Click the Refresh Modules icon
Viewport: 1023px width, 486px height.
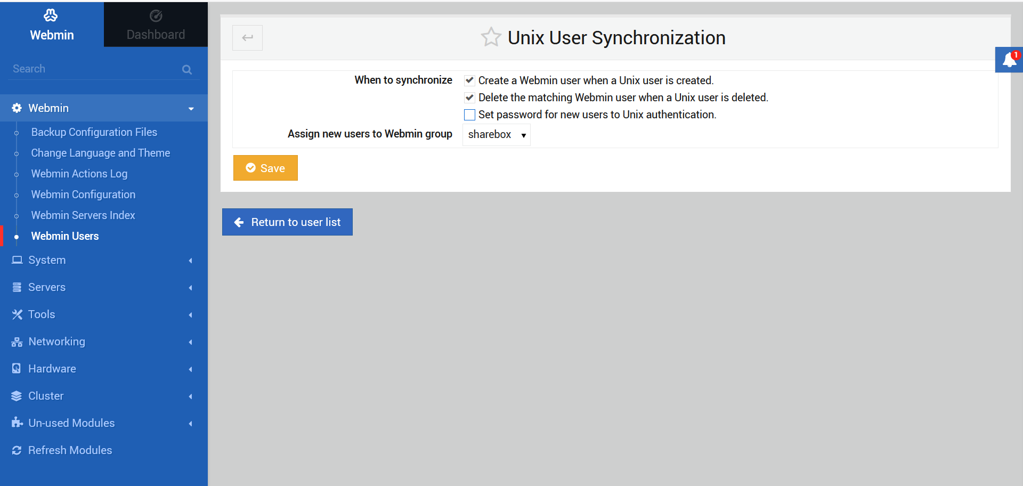17,450
